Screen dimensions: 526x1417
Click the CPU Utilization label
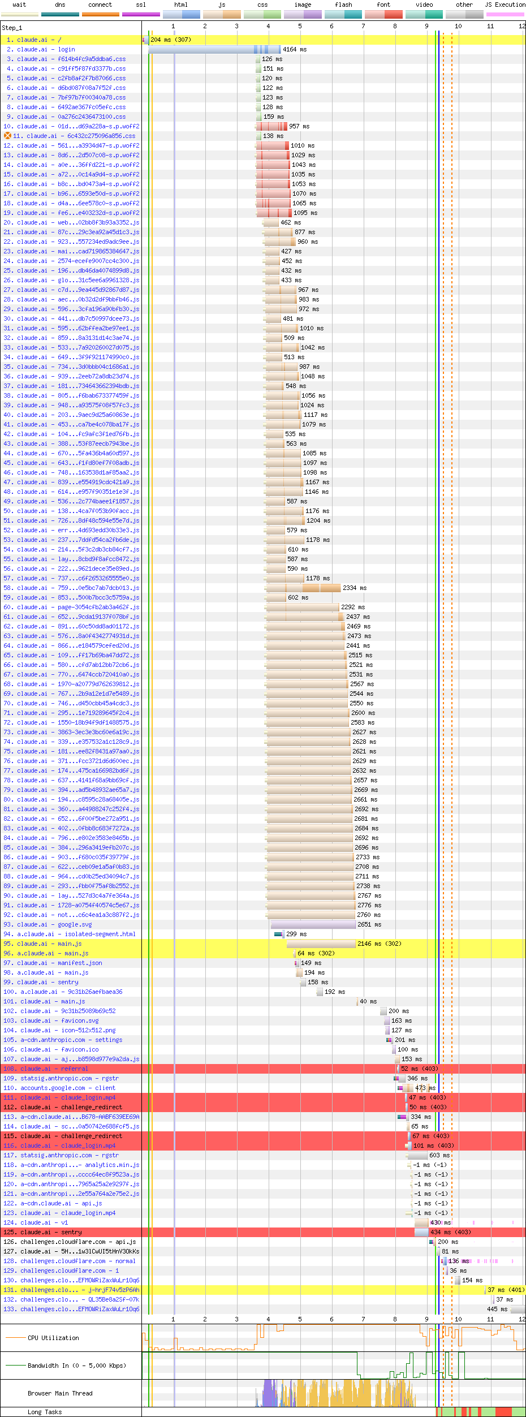[x=53, y=1338]
